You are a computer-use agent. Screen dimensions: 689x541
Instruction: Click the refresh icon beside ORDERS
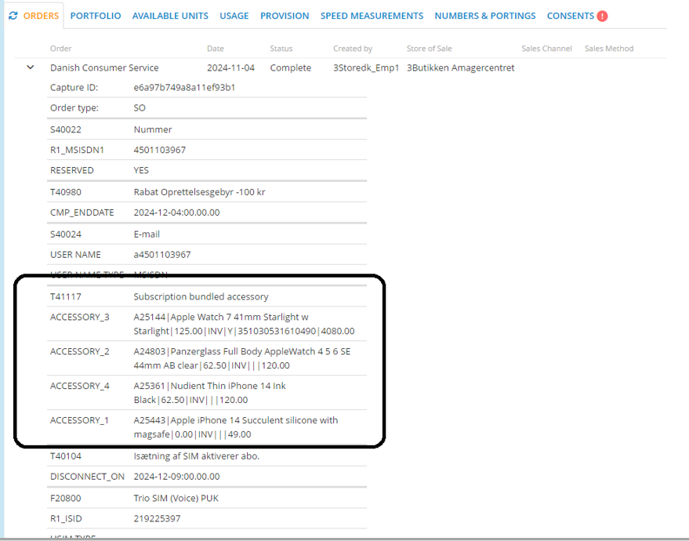13,16
